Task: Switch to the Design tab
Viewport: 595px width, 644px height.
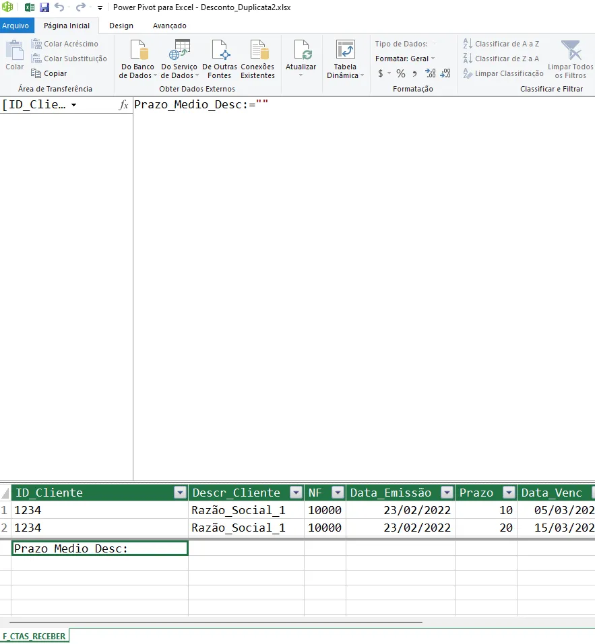Action: (x=121, y=26)
